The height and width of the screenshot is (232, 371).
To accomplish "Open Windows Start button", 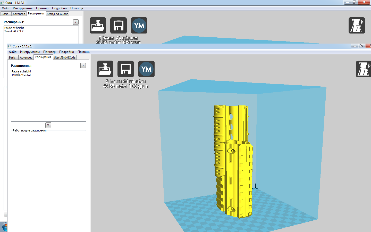I will point(5,227).
